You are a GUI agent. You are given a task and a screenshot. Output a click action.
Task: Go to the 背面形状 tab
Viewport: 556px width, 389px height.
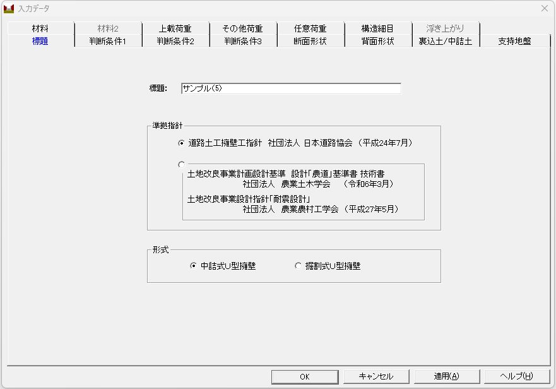click(x=377, y=42)
